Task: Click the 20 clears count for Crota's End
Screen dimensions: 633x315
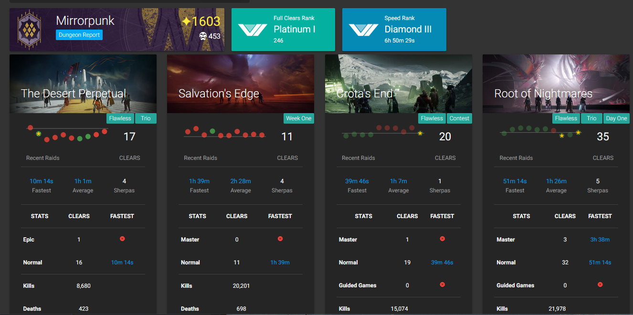Action: coord(445,136)
